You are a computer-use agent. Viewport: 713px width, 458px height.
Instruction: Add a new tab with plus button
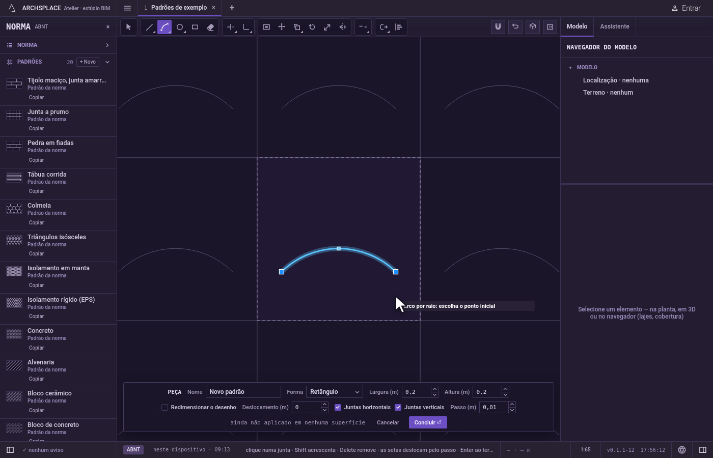tap(232, 8)
